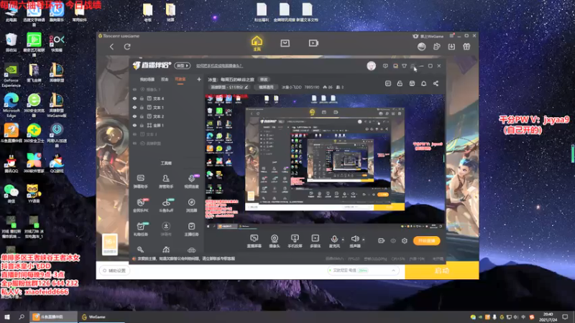Image resolution: width=575 pixels, height=323 pixels.
Task: Add a 多媒体 media source
Action: [x=315, y=241]
